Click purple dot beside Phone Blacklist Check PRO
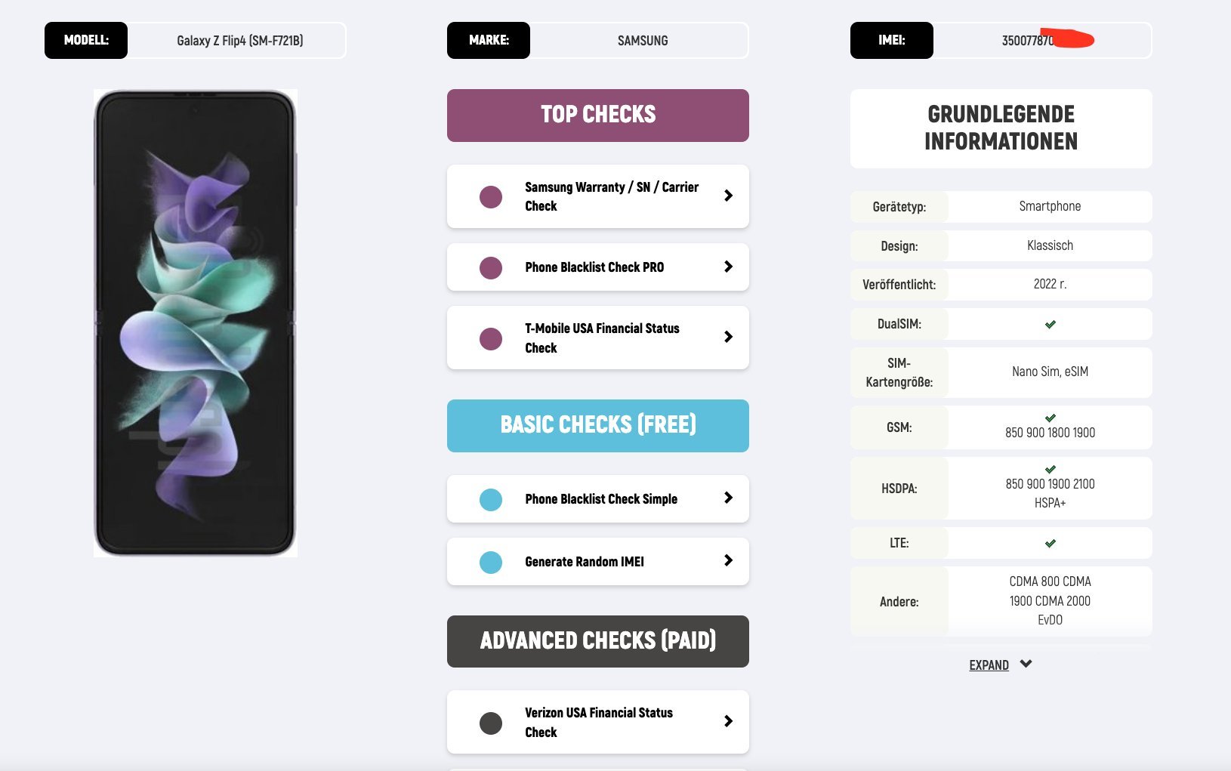1231x771 pixels. 491,267
